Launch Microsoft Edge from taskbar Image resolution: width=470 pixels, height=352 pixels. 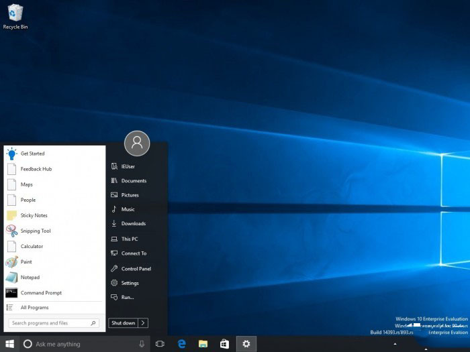coord(182,344)
